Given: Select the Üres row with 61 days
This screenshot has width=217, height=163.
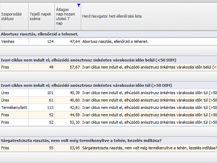Looking at the screenshot, I should [x=14, y=100].
